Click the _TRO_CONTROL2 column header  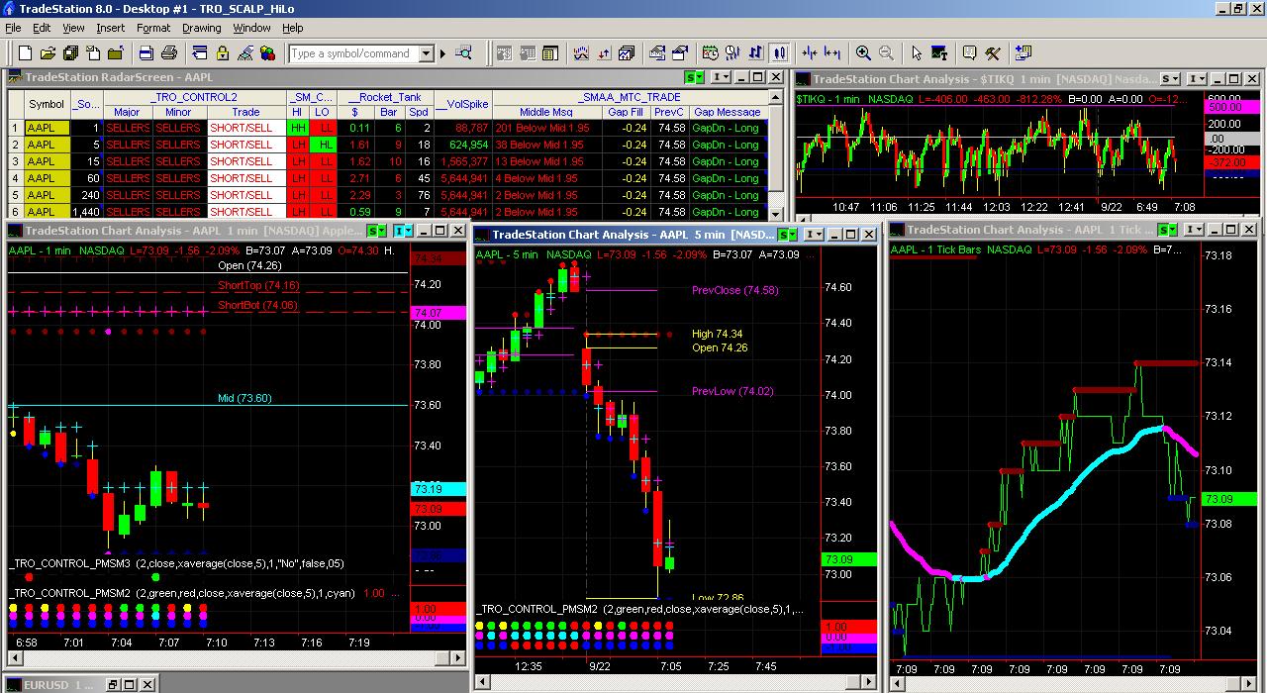194,97
